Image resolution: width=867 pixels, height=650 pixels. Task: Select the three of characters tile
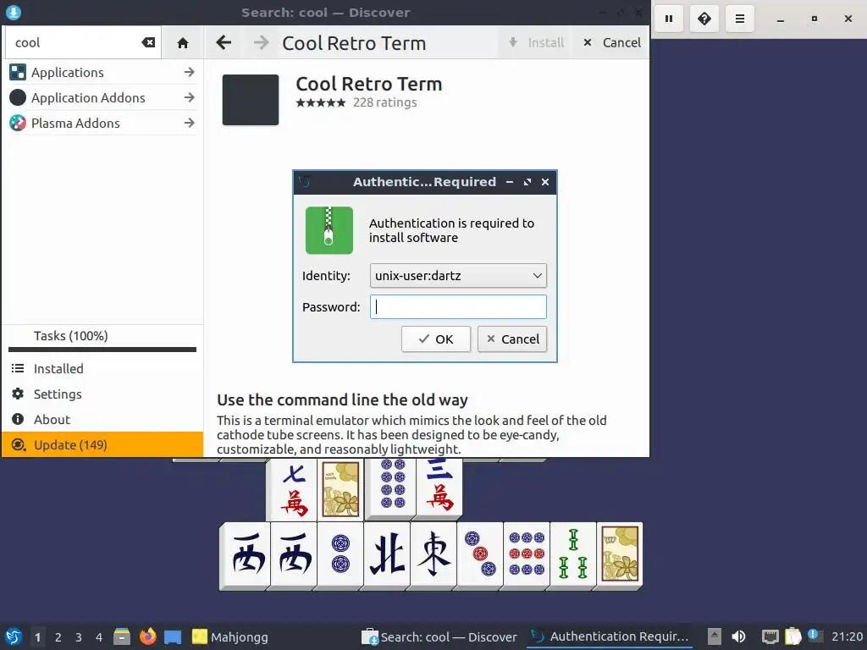click(x=439, y=487)
